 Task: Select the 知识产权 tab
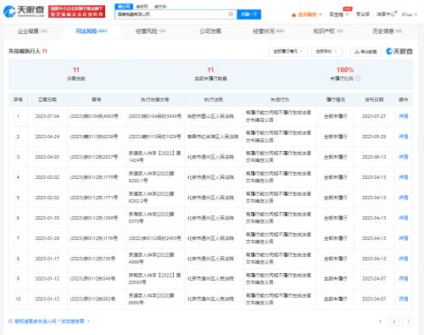[x=328, y=31]
